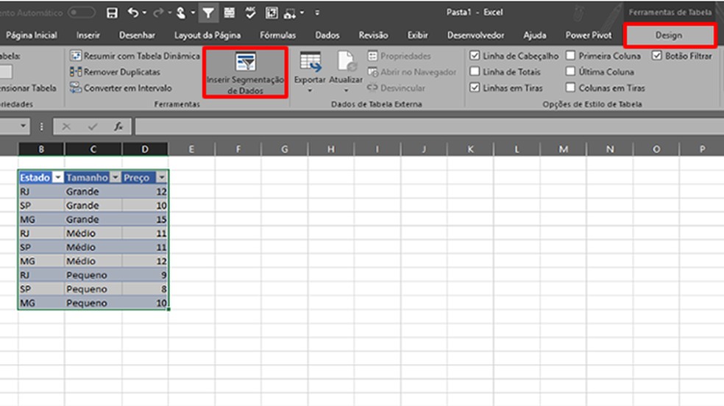Select column header H
Screen dimensions: 724x406
[331, 149]
